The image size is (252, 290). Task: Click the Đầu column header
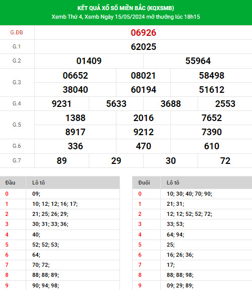point(10,183)
